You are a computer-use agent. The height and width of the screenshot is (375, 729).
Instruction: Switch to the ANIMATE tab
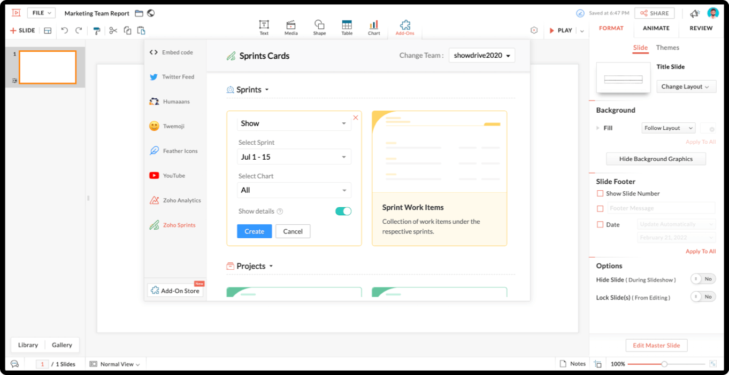click(x=656, y=28)
